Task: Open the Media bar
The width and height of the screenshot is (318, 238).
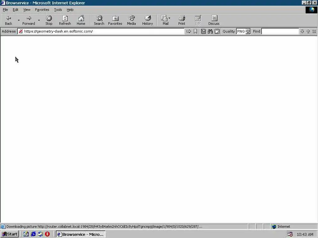Action: pyautogui.click(x=131, y=20)
